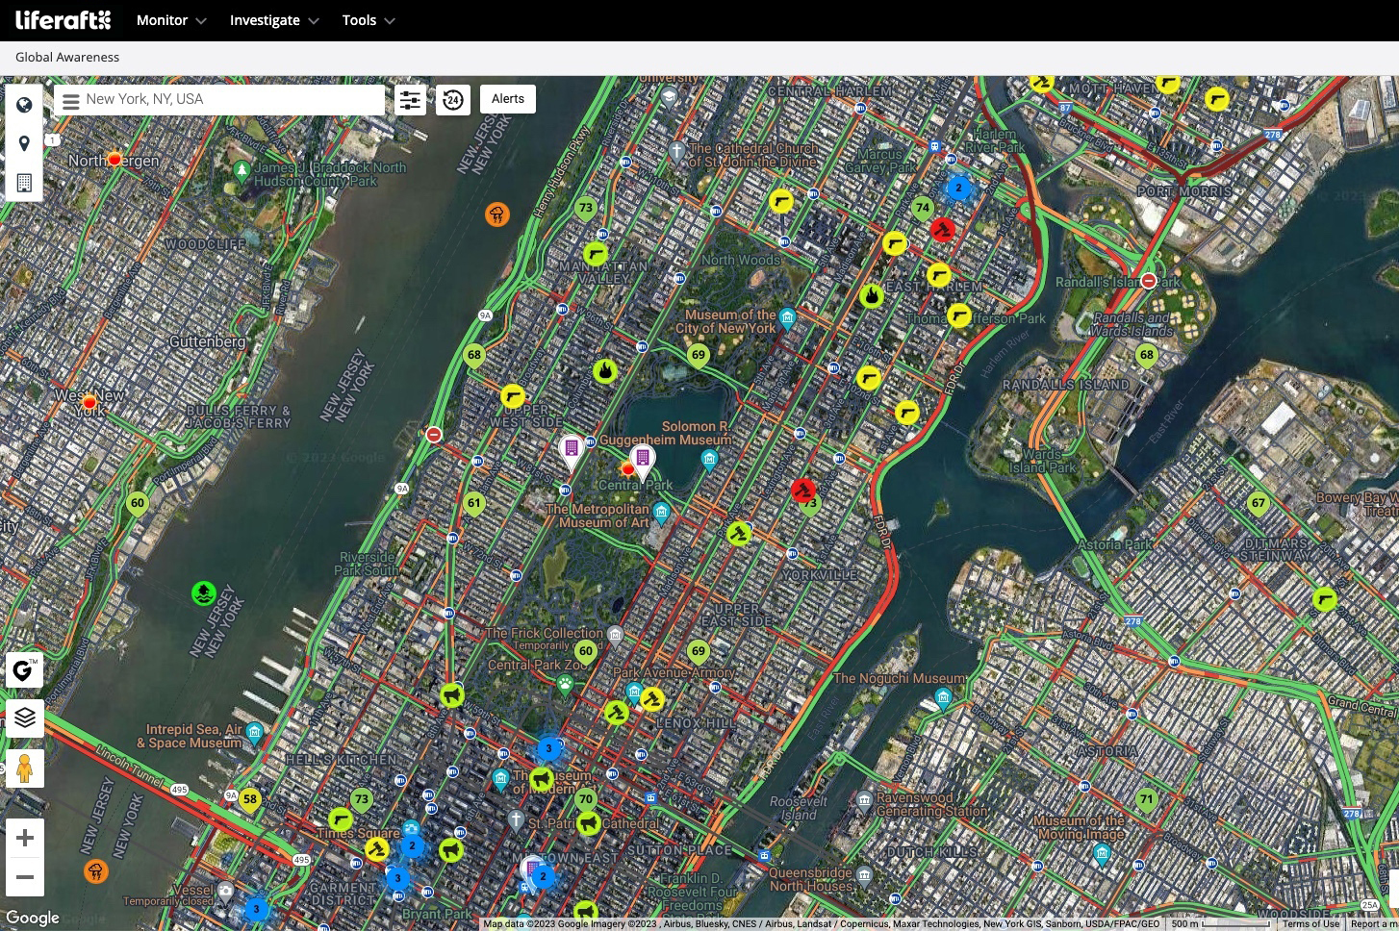Click the 67 temperature marker near Ditmars Steinway
The image size is (1399, 932).
tap(1258, 504)
